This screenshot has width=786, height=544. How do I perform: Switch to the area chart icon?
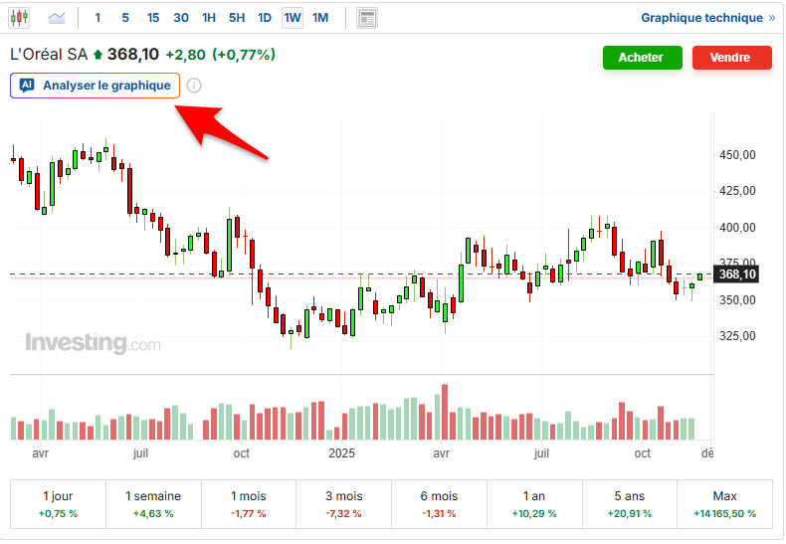point(58,18)
